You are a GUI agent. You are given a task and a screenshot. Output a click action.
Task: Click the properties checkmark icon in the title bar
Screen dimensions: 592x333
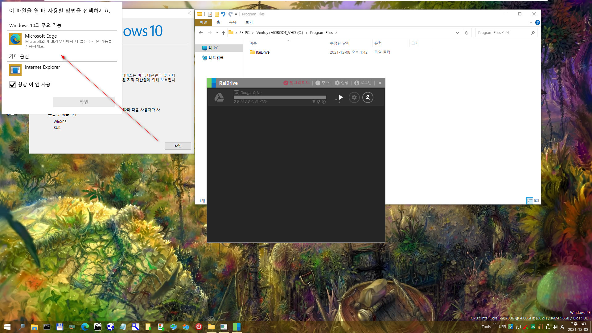[x=210, y=14]
